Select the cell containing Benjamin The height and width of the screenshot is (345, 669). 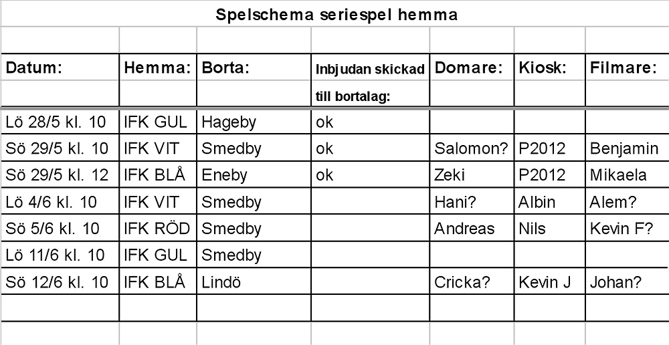pos(628,148)
